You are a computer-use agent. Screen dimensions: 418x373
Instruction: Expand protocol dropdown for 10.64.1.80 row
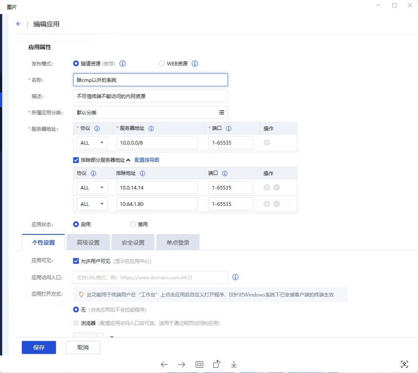pyautogui.click(x=92, y=204)
